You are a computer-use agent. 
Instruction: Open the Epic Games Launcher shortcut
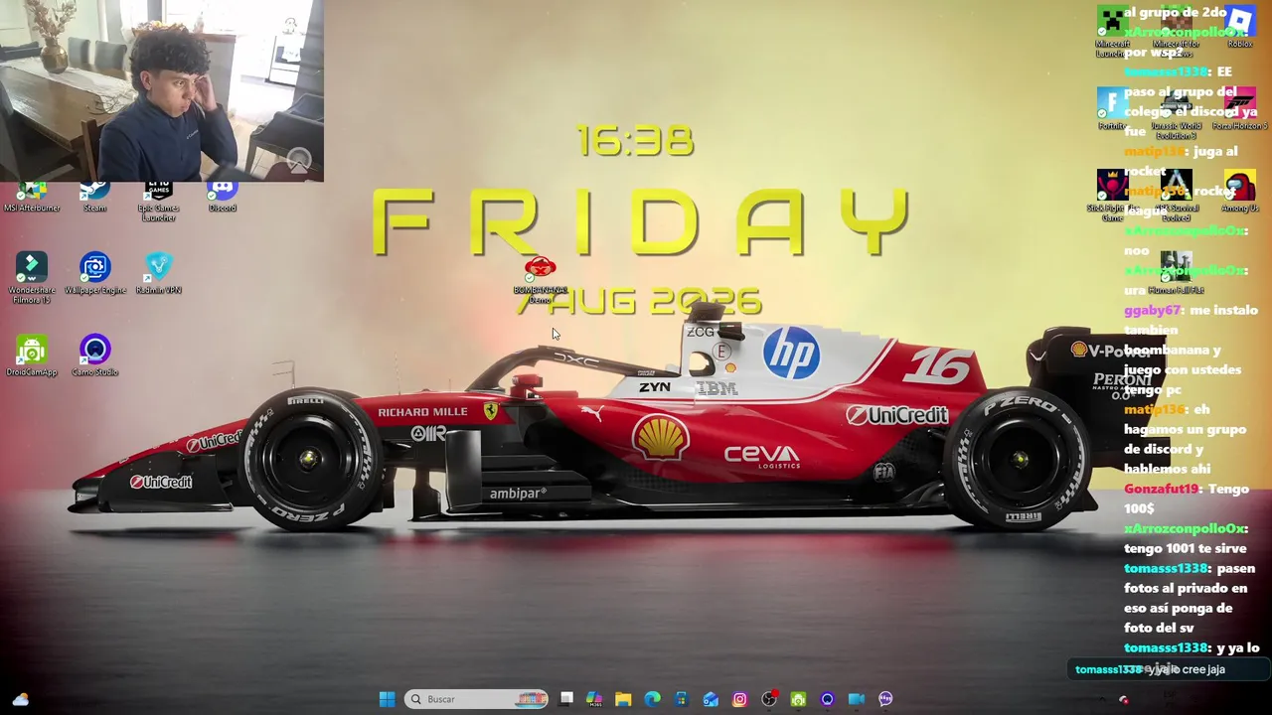159,200
